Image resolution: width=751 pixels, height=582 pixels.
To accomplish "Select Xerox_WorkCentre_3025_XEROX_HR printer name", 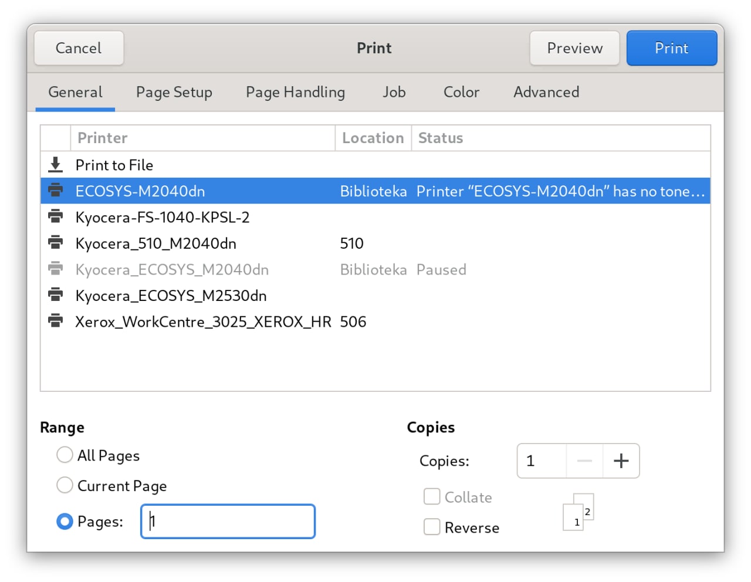I will point(203,322).
